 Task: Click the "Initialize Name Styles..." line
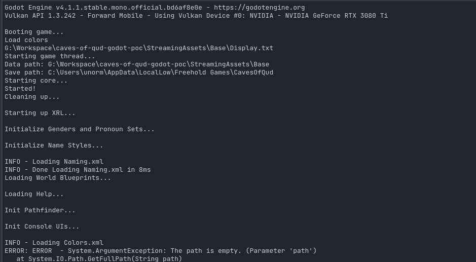coord(54,145)
